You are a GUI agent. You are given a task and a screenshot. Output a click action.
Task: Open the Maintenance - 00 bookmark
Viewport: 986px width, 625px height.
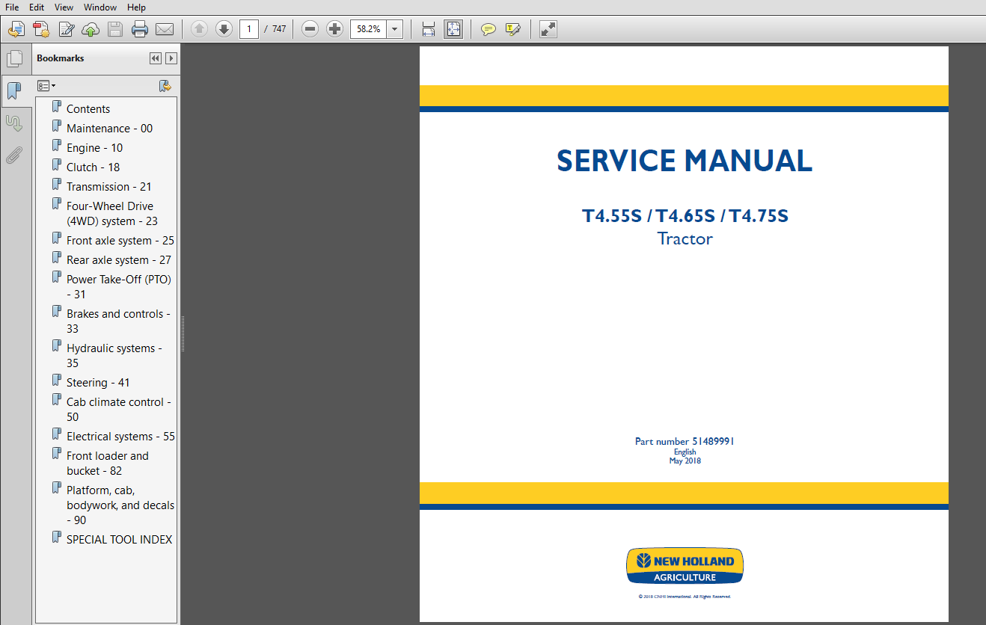[109, 129]
